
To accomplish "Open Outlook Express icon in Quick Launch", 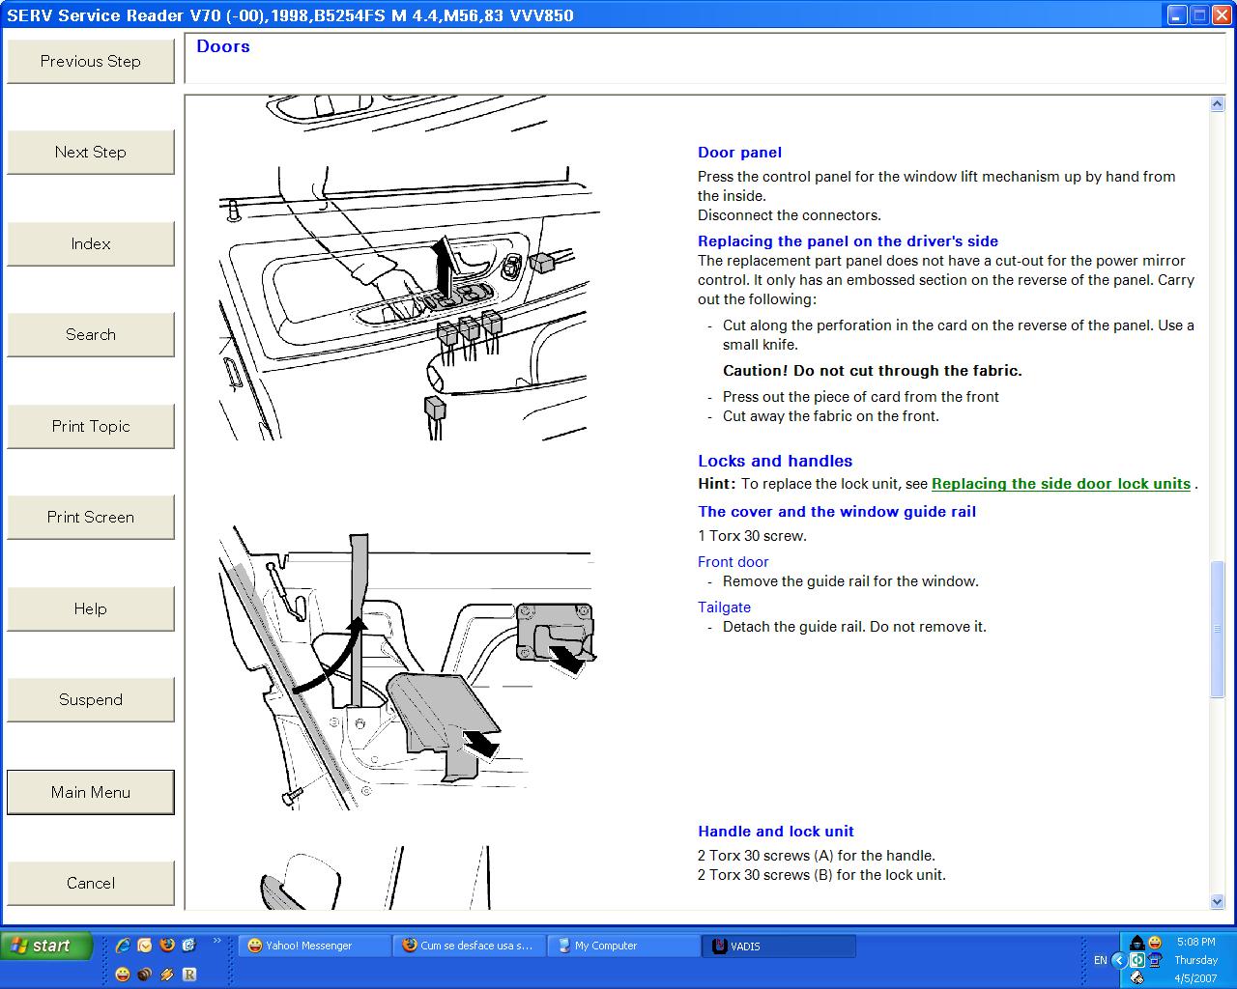I will (x=189, y=945).
